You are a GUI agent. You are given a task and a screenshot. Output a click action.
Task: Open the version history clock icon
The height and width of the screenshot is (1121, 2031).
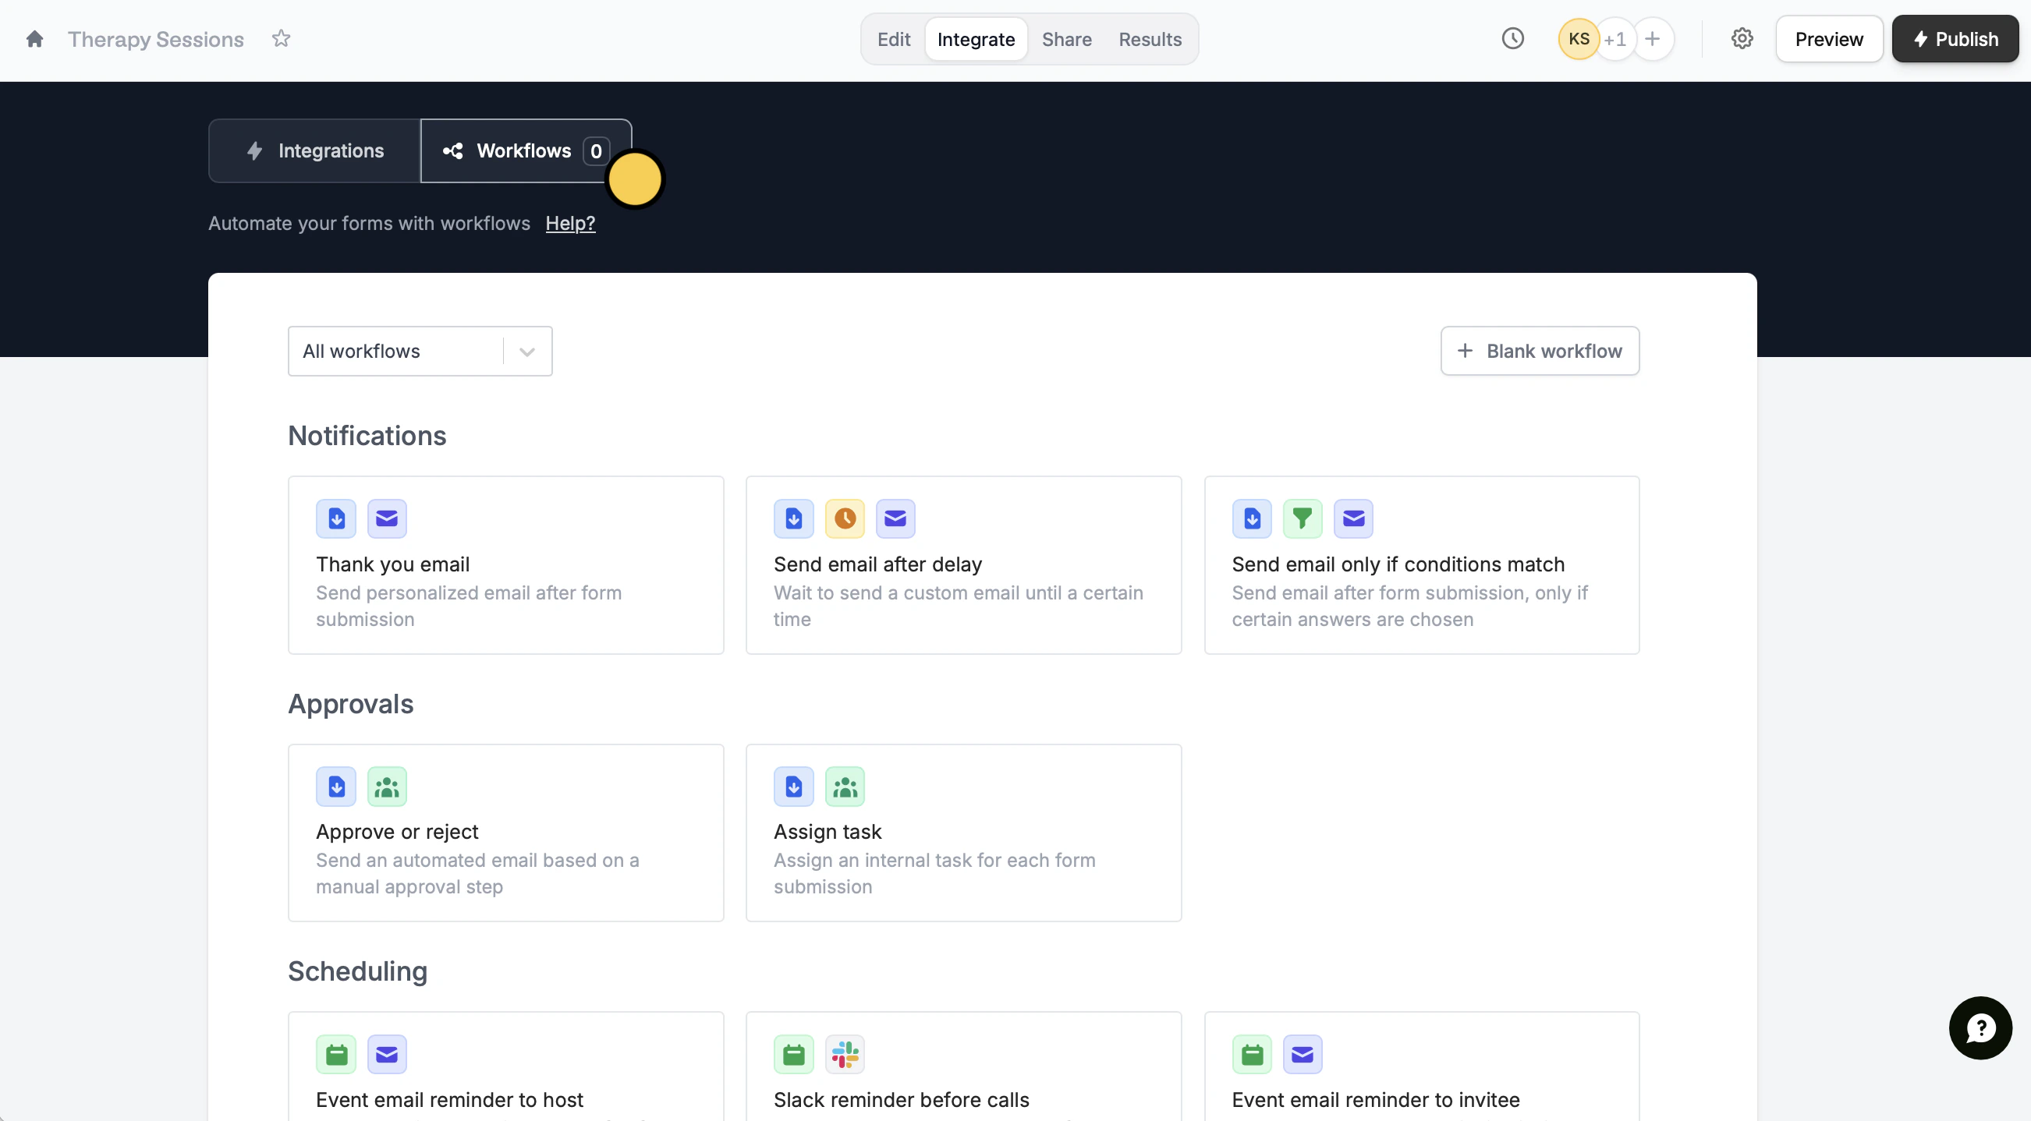click(x=1512, y=39)
